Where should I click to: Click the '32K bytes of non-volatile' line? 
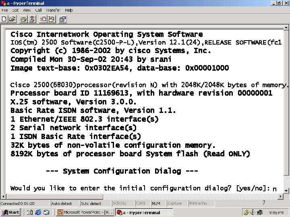click(113, 145)
